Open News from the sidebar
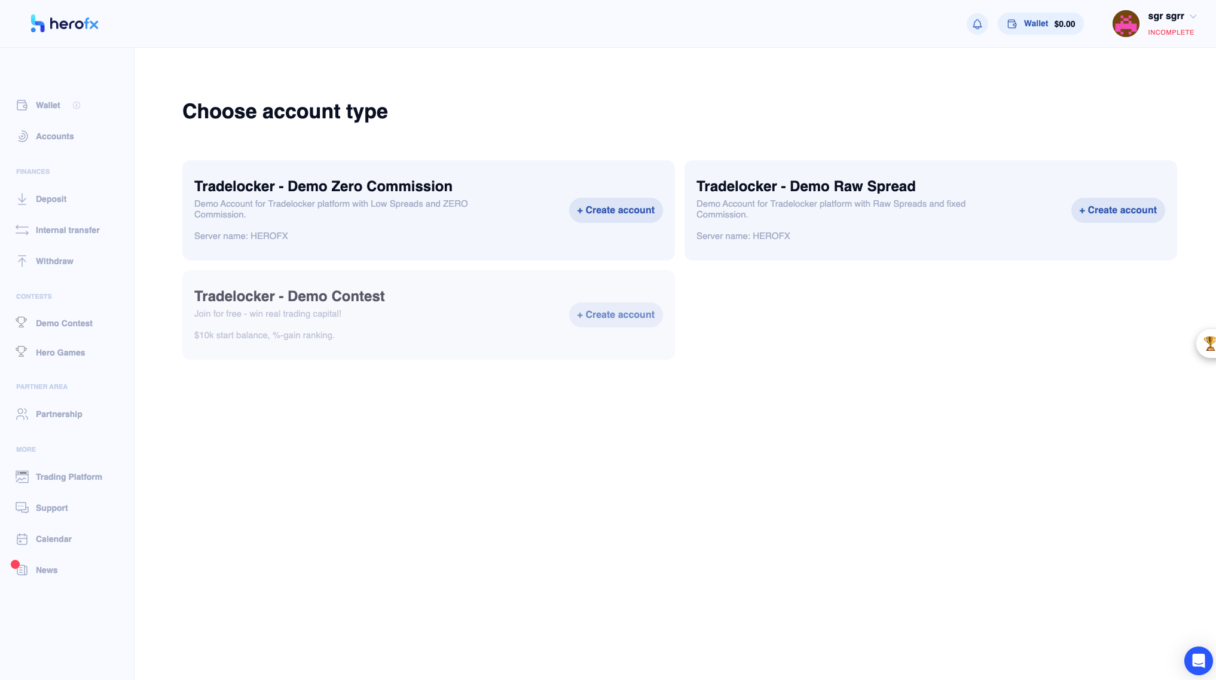Screen dimensions: 1216x680 [x=47, y=570]
